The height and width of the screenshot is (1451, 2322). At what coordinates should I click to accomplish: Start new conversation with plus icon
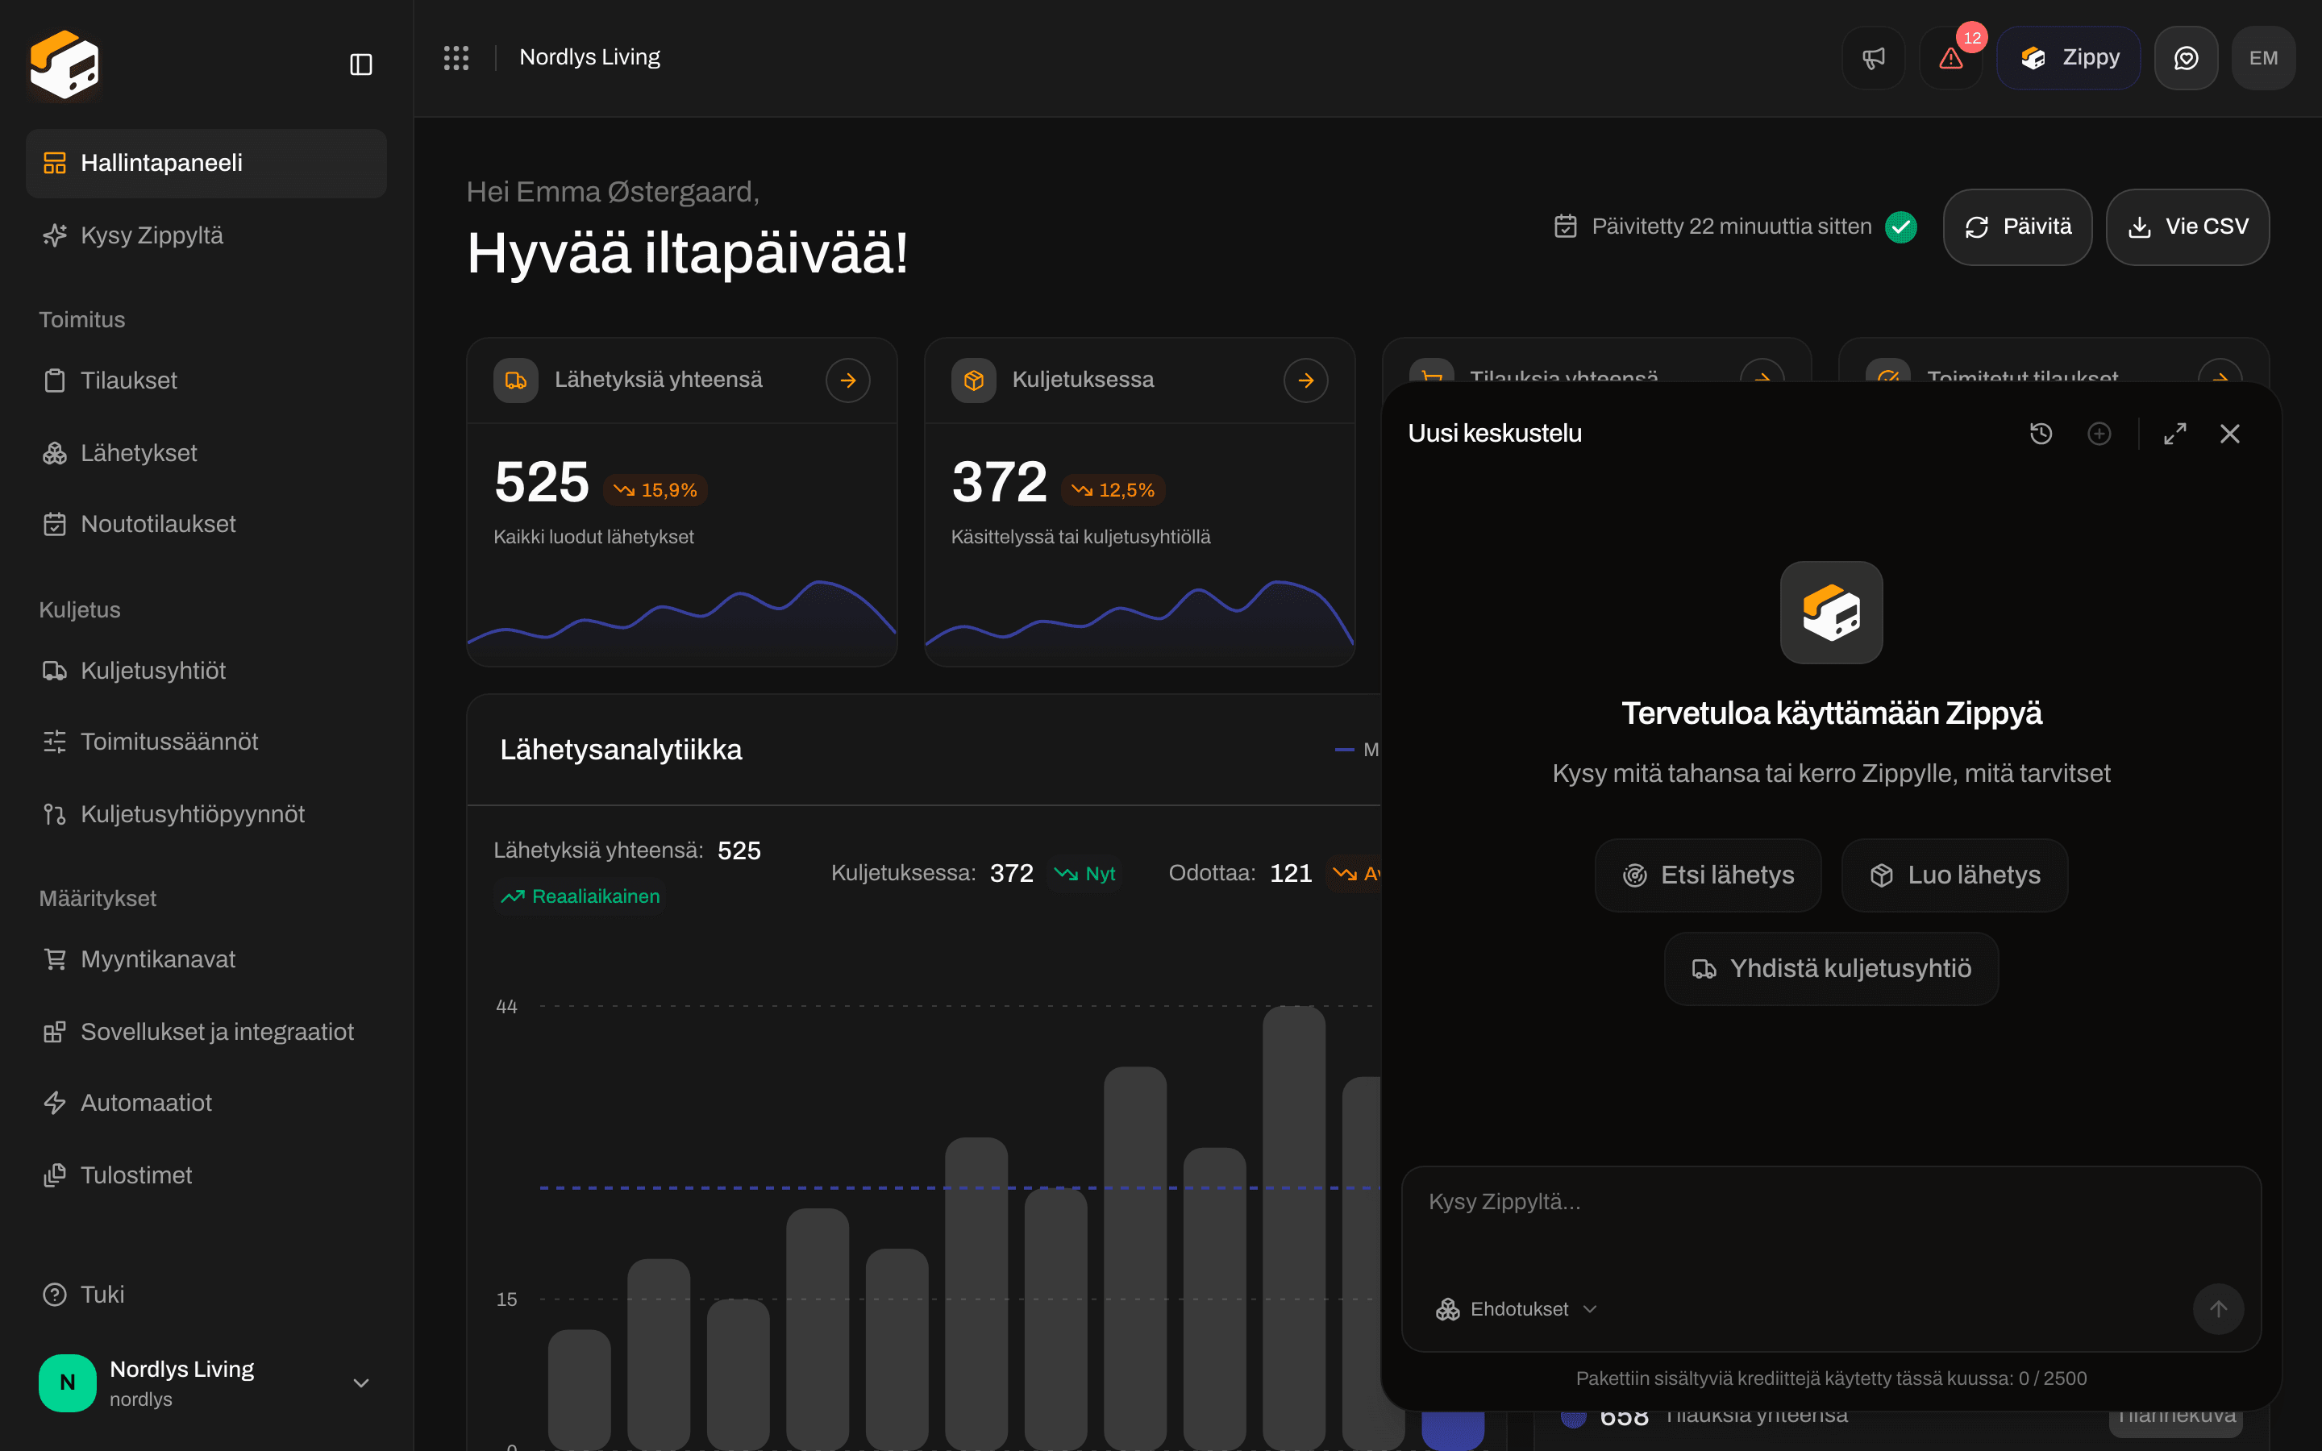[2099, 434]
